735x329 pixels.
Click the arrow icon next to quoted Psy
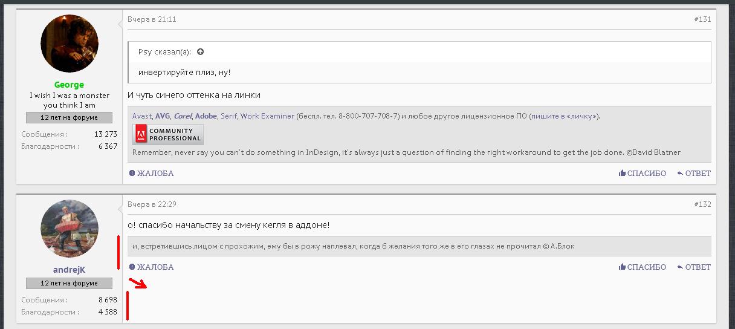[201, 52]
